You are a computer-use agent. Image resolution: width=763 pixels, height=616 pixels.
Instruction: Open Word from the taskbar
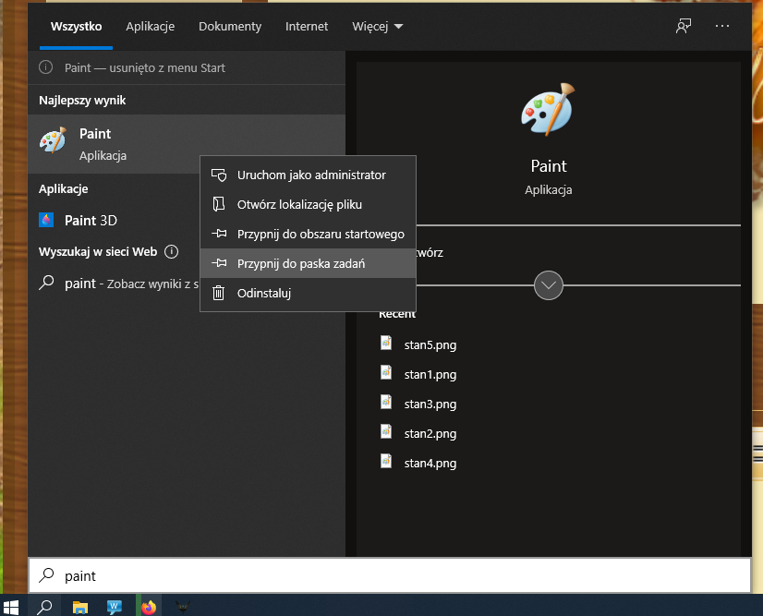click(x=114, y=607)
